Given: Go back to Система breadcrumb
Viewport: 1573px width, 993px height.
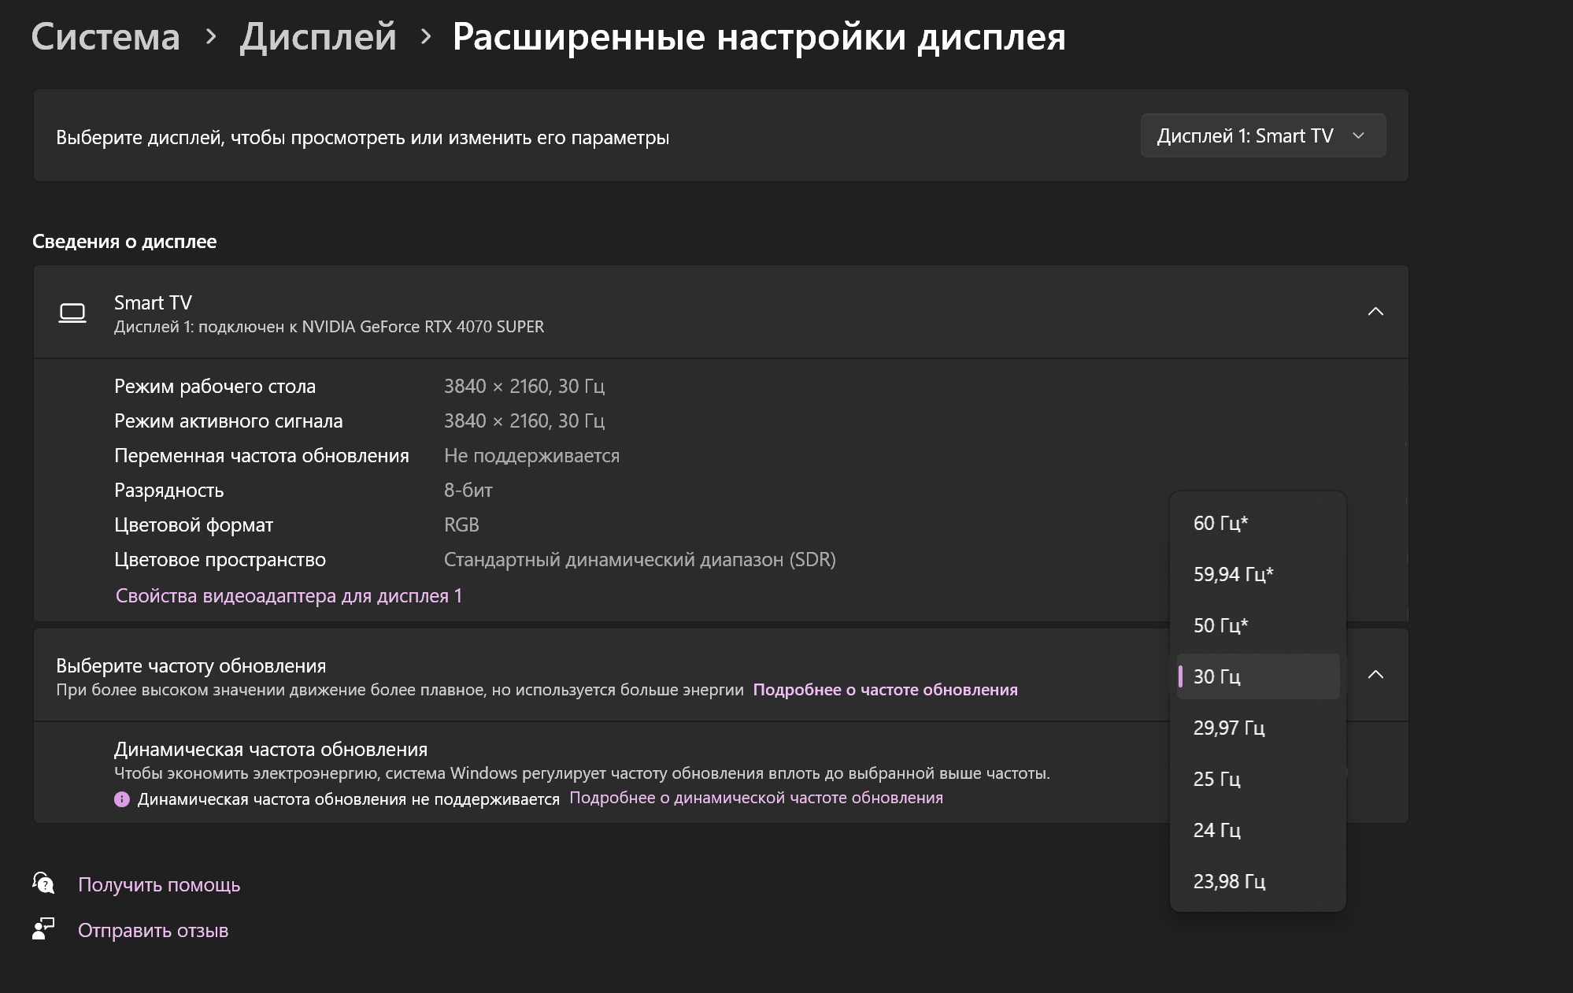Looking at the screenshot, I should click(x=105, y=37).
